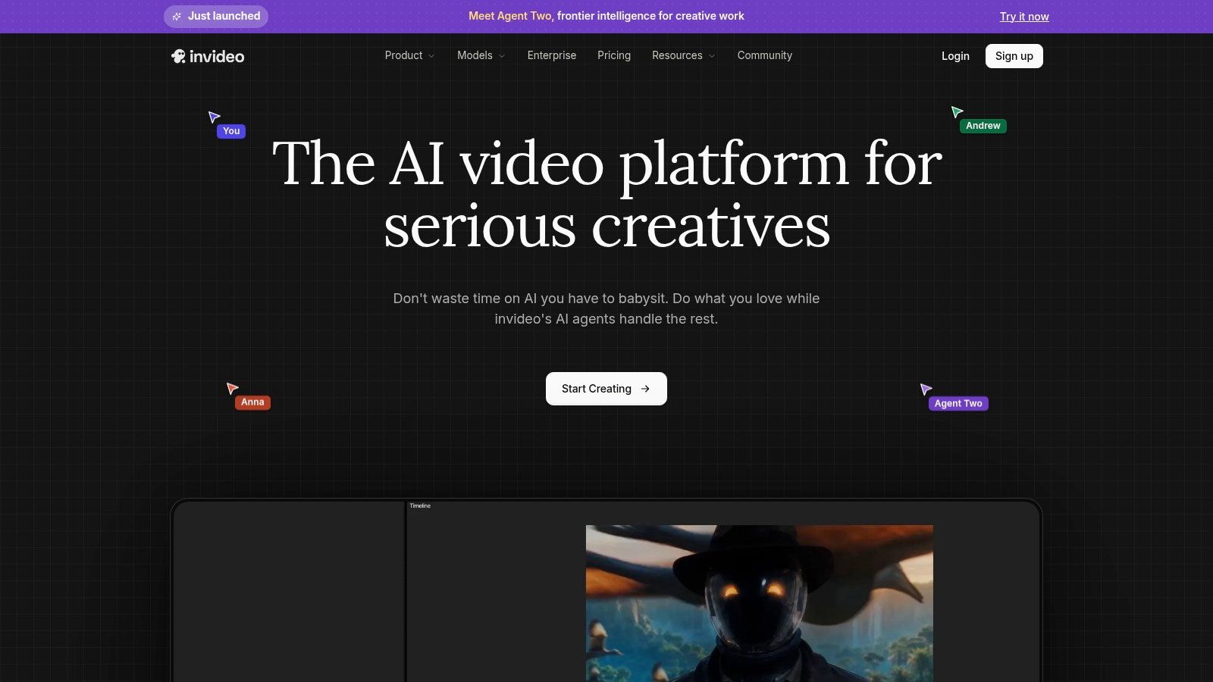The image size is (1213, 682).
Task: Click the subheading about AI agents
Action: [606, 308]
